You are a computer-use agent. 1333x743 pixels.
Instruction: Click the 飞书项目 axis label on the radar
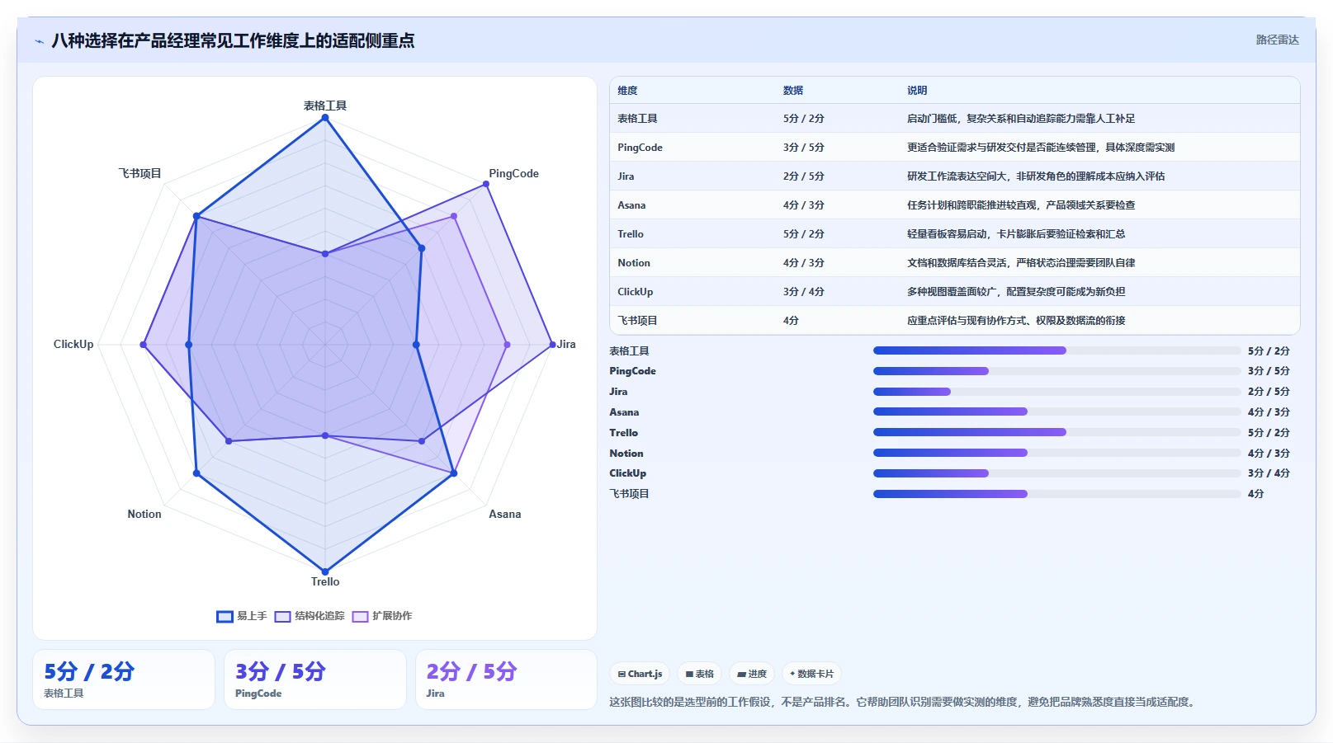tap(139, 173)
